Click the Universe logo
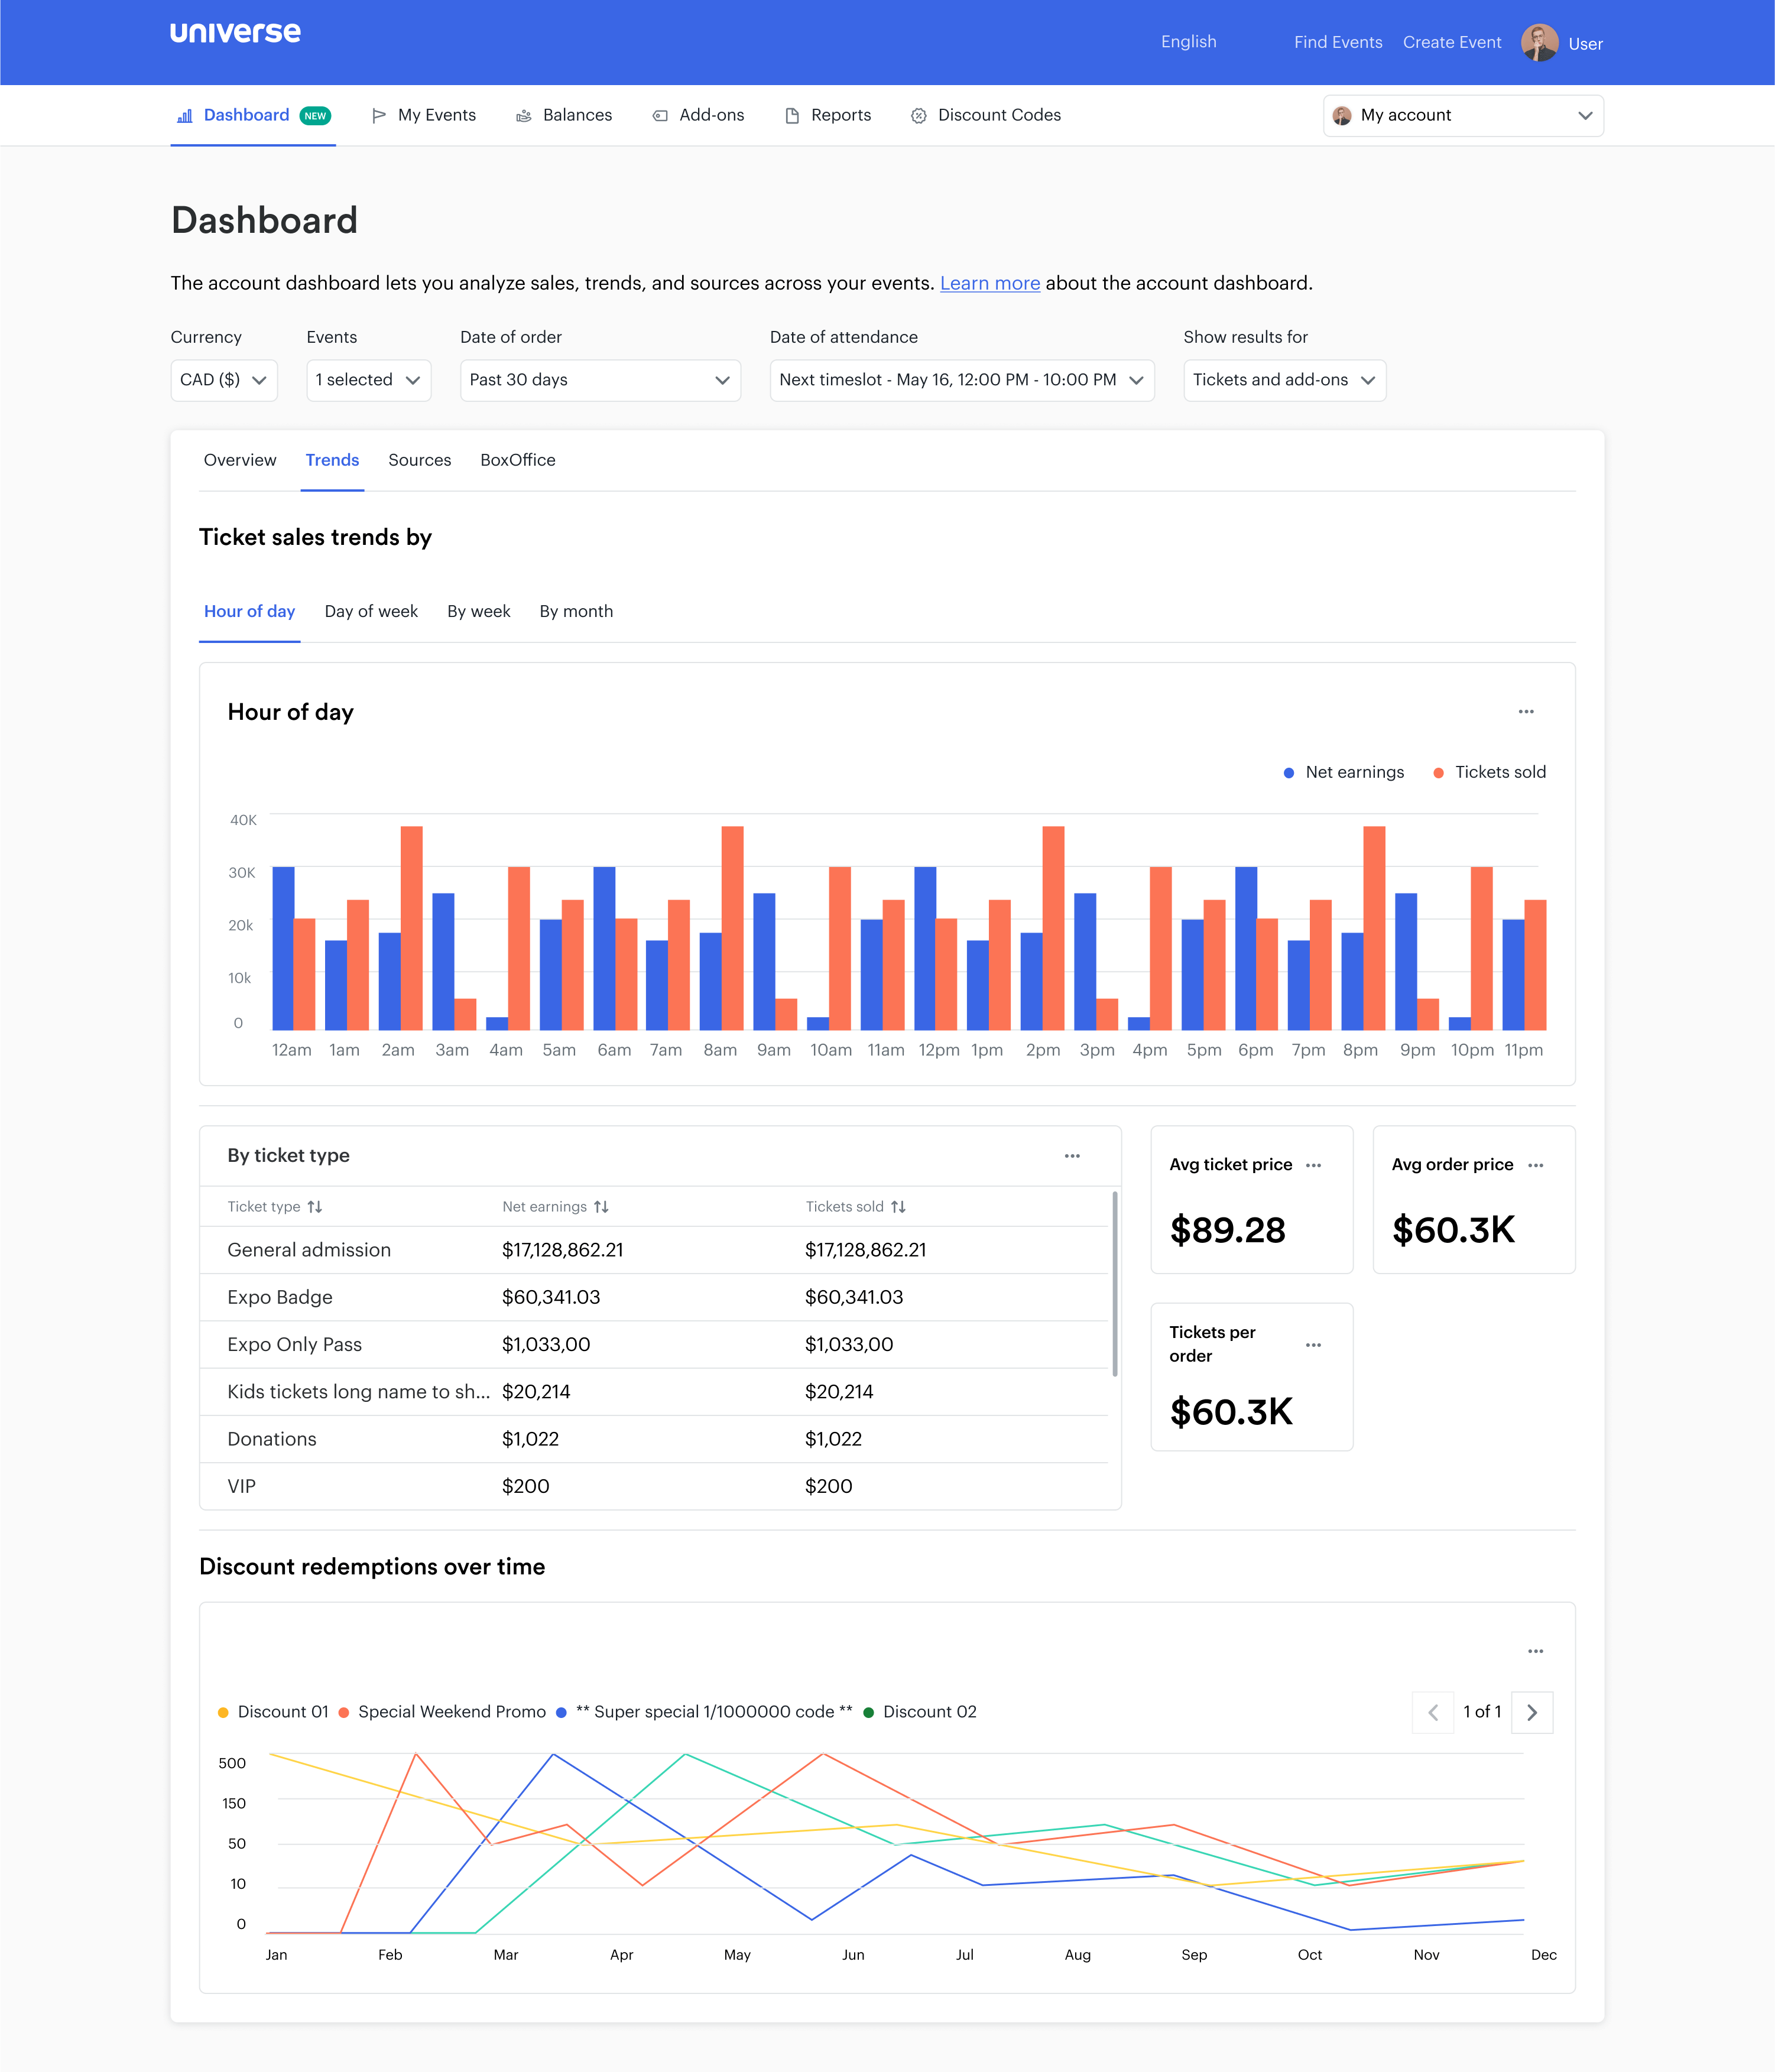The image size is (1775, 2072). 235,33
